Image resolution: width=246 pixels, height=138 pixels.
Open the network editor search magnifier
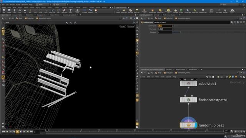point(241,77)
